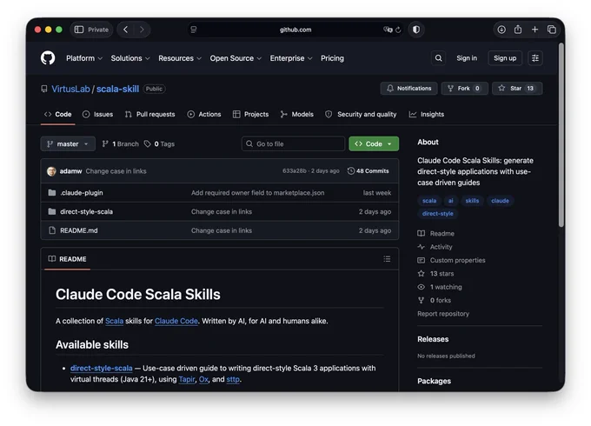591x426 pixels.
Task: Switch to the Issues tab
Action: 97,114
